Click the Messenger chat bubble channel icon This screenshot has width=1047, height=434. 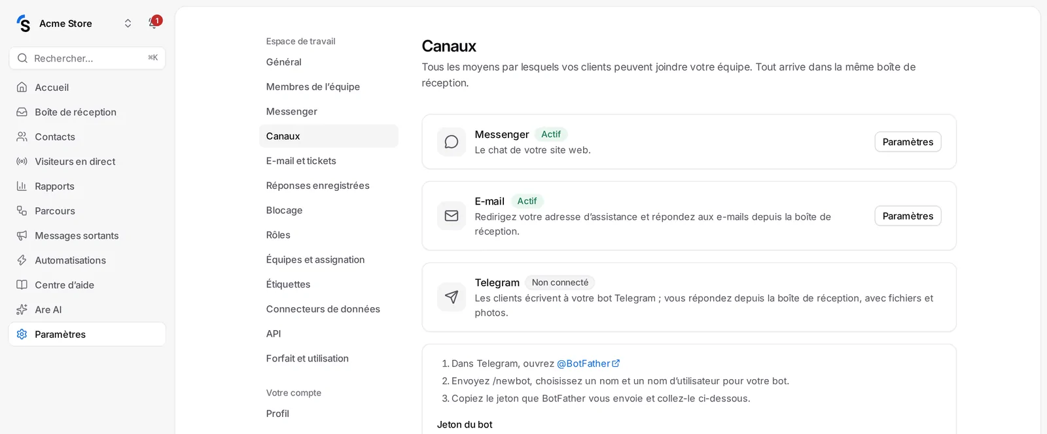[452, 142]
